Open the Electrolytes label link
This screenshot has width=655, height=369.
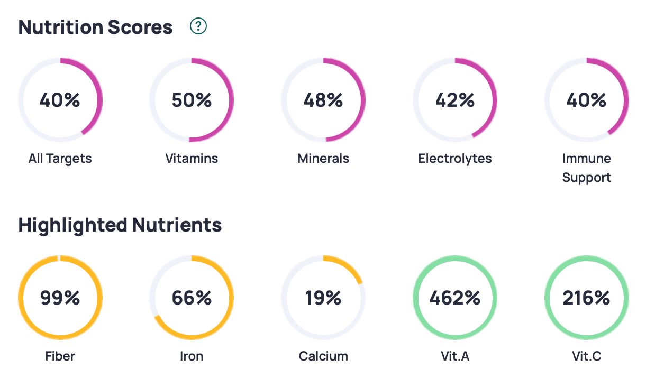tap(455, 159)
